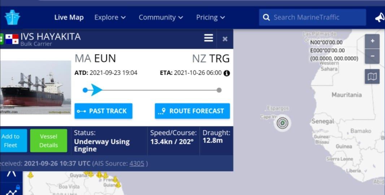This screenshot has height=195, width=385.
Task: Open the map layers selector
Action: pos(372,77)
